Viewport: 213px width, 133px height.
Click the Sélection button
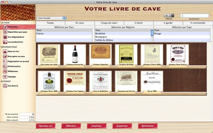[x=71, y=126]
